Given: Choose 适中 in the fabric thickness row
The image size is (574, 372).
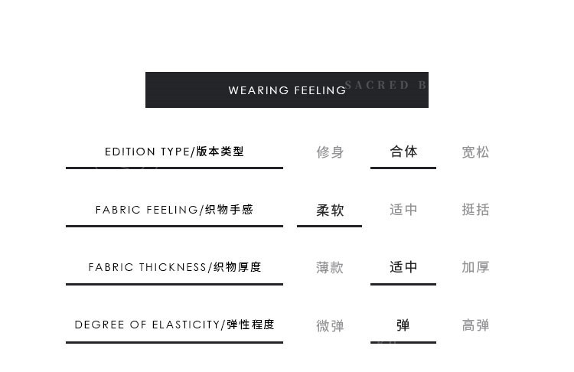Looking at the screenshot, I should 403,267.
